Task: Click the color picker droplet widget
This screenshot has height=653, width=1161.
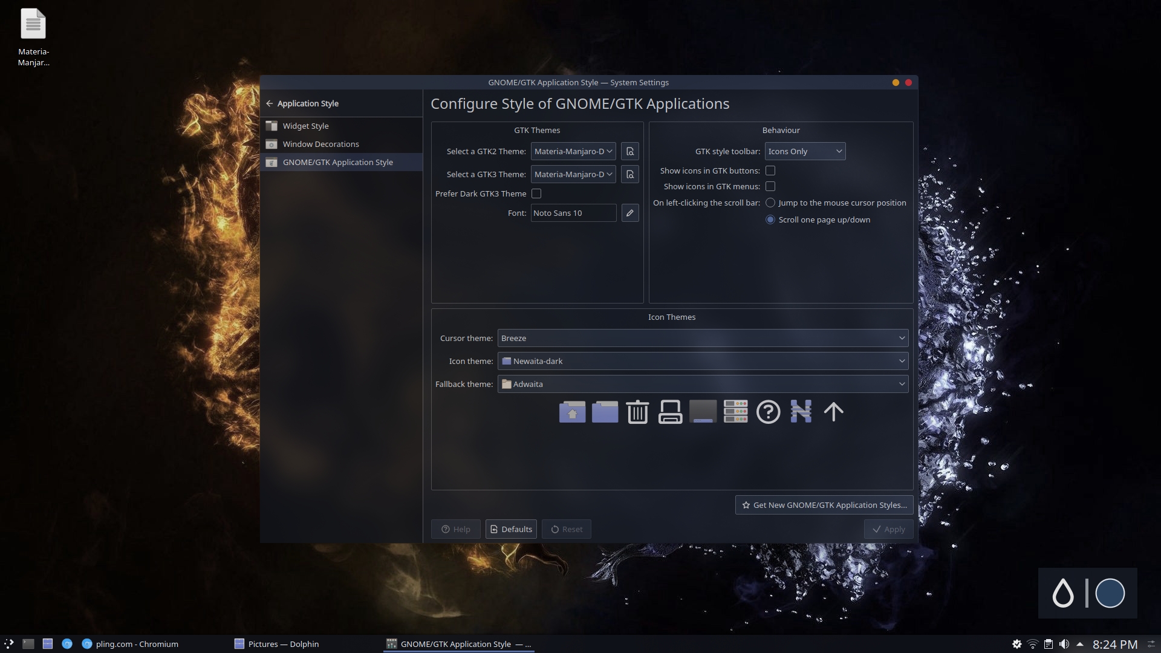Action: point(1062,593)
